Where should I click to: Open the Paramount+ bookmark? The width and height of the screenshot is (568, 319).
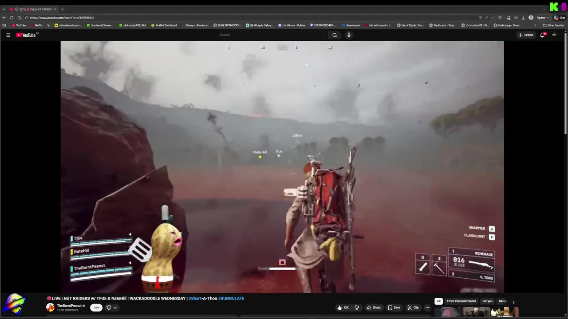tap(351, 25)
